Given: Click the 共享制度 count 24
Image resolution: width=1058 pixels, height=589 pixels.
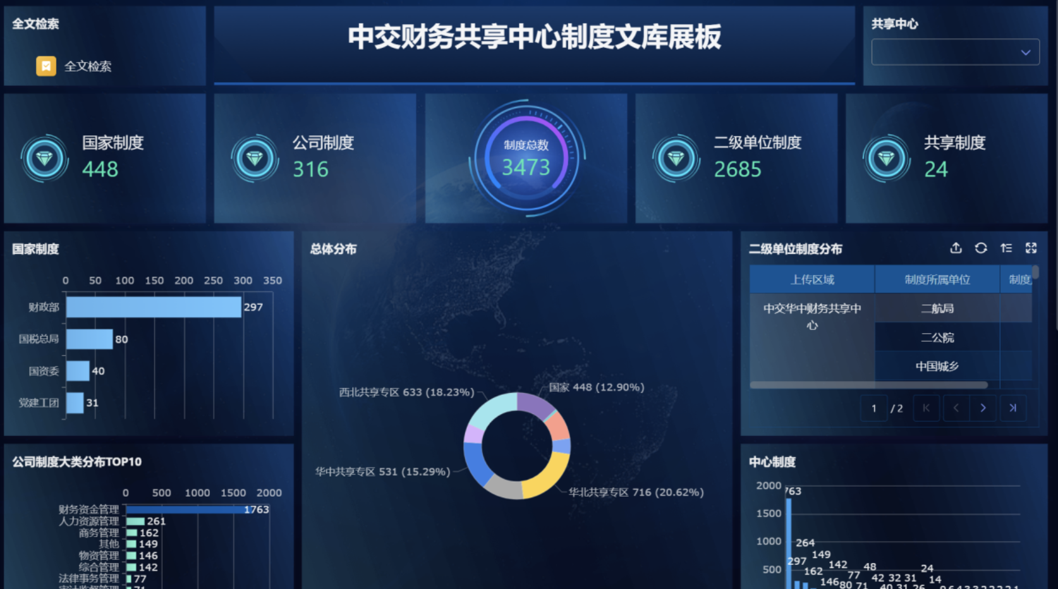Looking at the screenshot, I should pyautogui.click(x=936, y=169).
